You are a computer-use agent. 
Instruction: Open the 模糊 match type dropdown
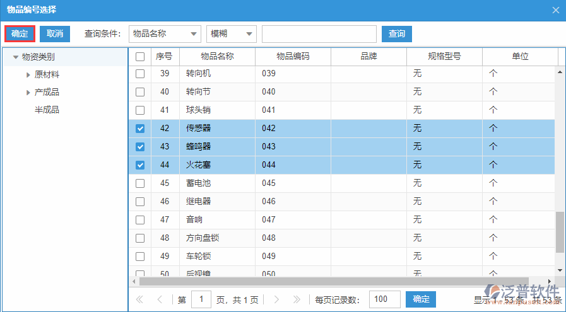pyautogui.click(x=232, y=33)
